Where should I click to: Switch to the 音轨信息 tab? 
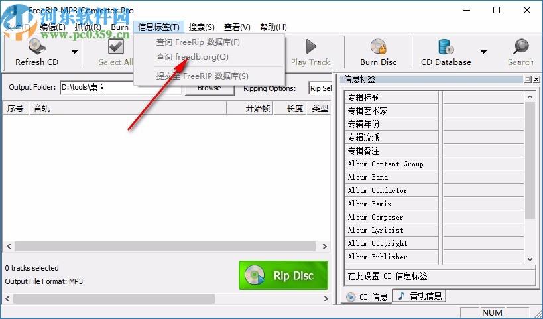click(x=420, y=296)
